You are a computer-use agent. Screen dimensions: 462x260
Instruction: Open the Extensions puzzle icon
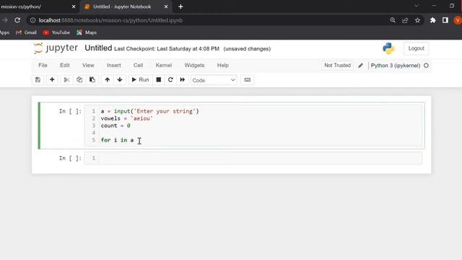point(432,20)
